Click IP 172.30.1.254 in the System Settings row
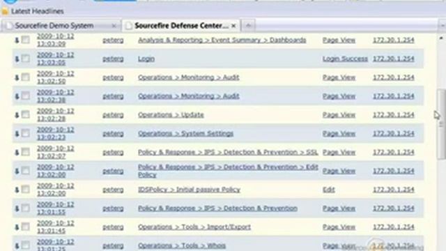 click(x=393, y=133)
